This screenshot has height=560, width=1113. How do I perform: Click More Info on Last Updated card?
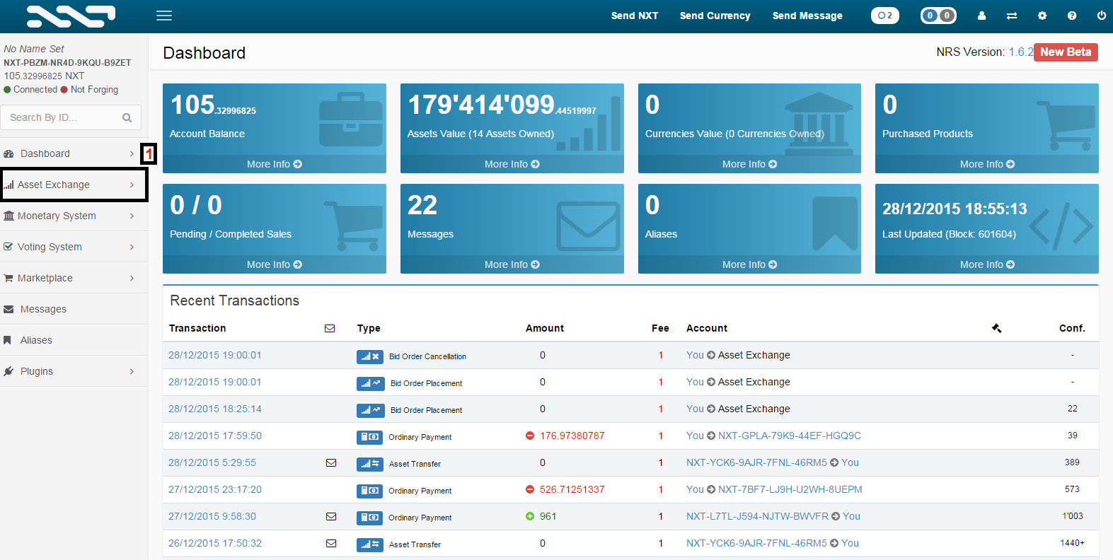click(x=987, y=264)
